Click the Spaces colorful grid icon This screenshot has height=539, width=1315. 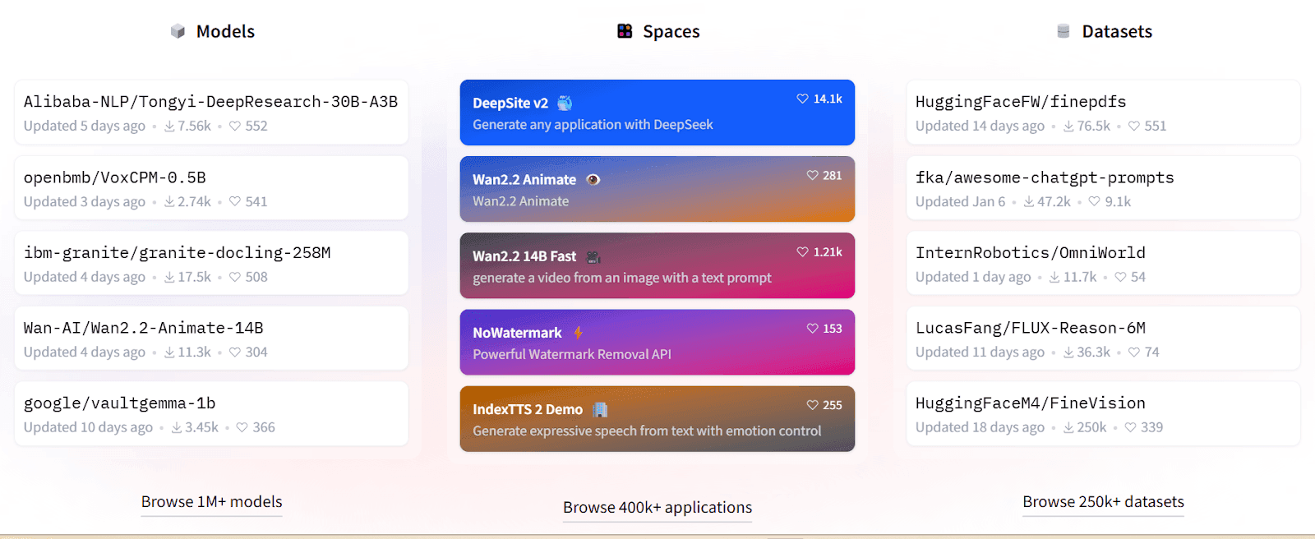pyautogui.click(x=625, y=31)
